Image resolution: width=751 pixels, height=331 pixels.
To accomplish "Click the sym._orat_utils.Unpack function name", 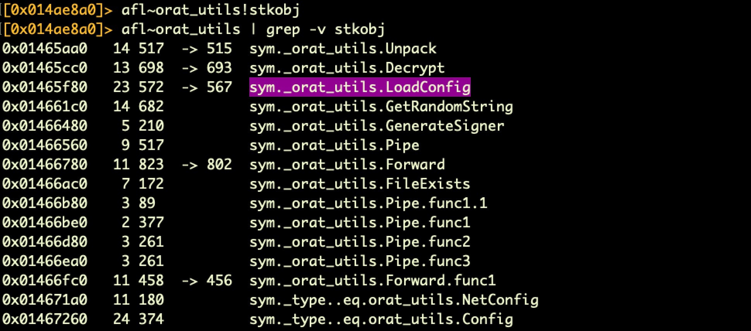I will click(343, 48).
